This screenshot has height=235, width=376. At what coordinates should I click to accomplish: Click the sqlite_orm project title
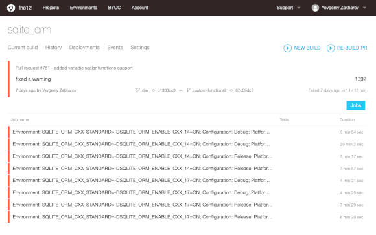[x=29, y=30]
